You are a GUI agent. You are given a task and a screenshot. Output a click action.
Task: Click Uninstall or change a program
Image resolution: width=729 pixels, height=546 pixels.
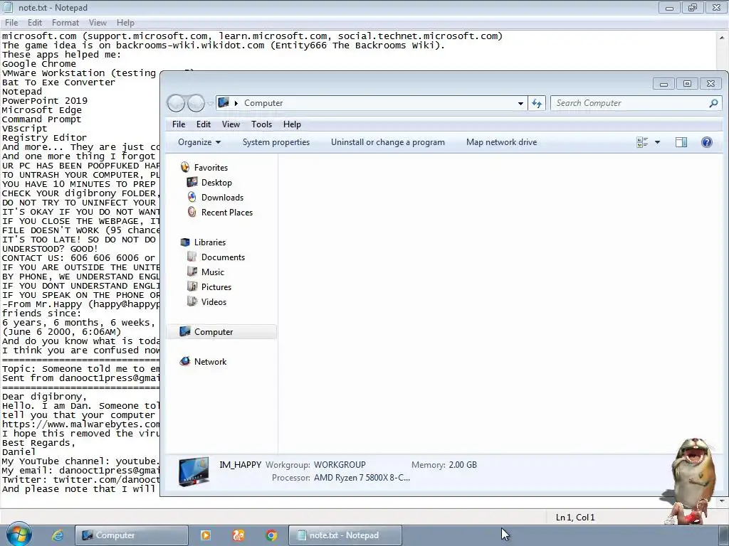pyautogui.click(x=388, y=142)
